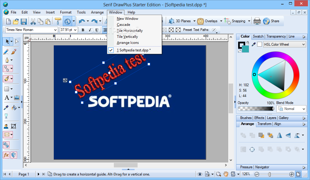Open the Format menu
The width and height of the screenshot is (310, 180).
(x=66, y=12)
